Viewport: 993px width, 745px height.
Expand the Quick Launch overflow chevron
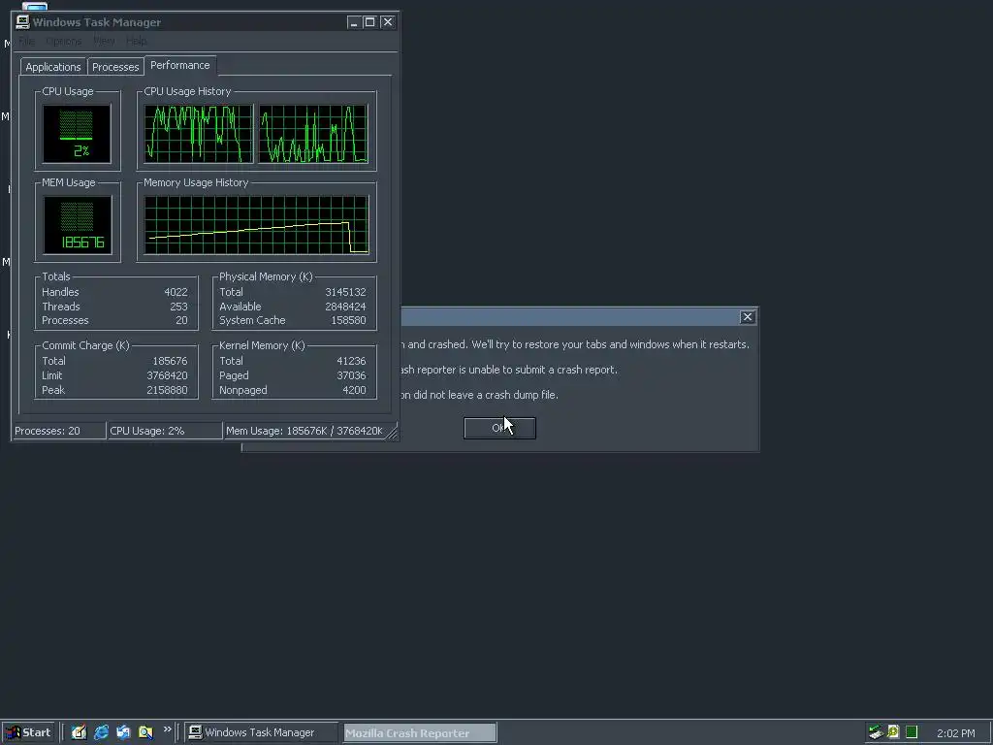click(167, 729)
